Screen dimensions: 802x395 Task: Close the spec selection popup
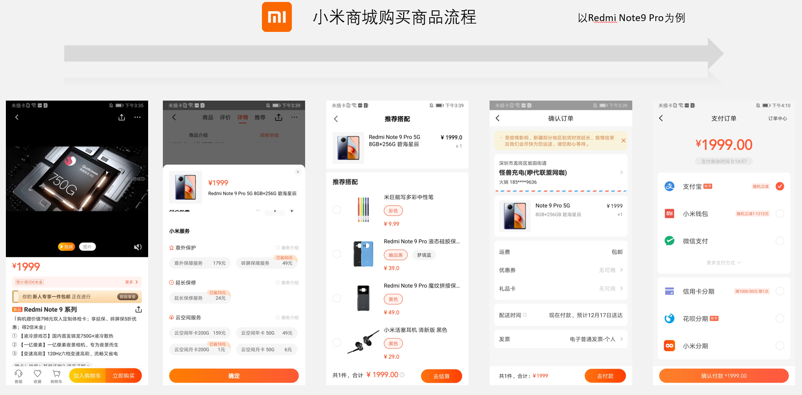[x=298, y=172]
